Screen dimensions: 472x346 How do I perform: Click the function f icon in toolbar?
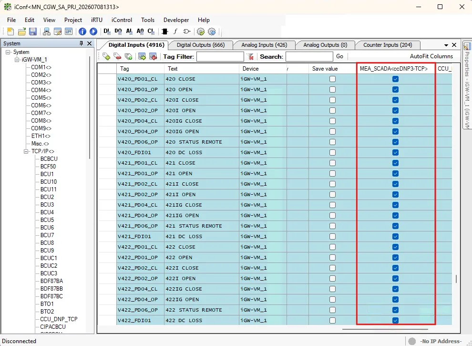tap(175, 31)
